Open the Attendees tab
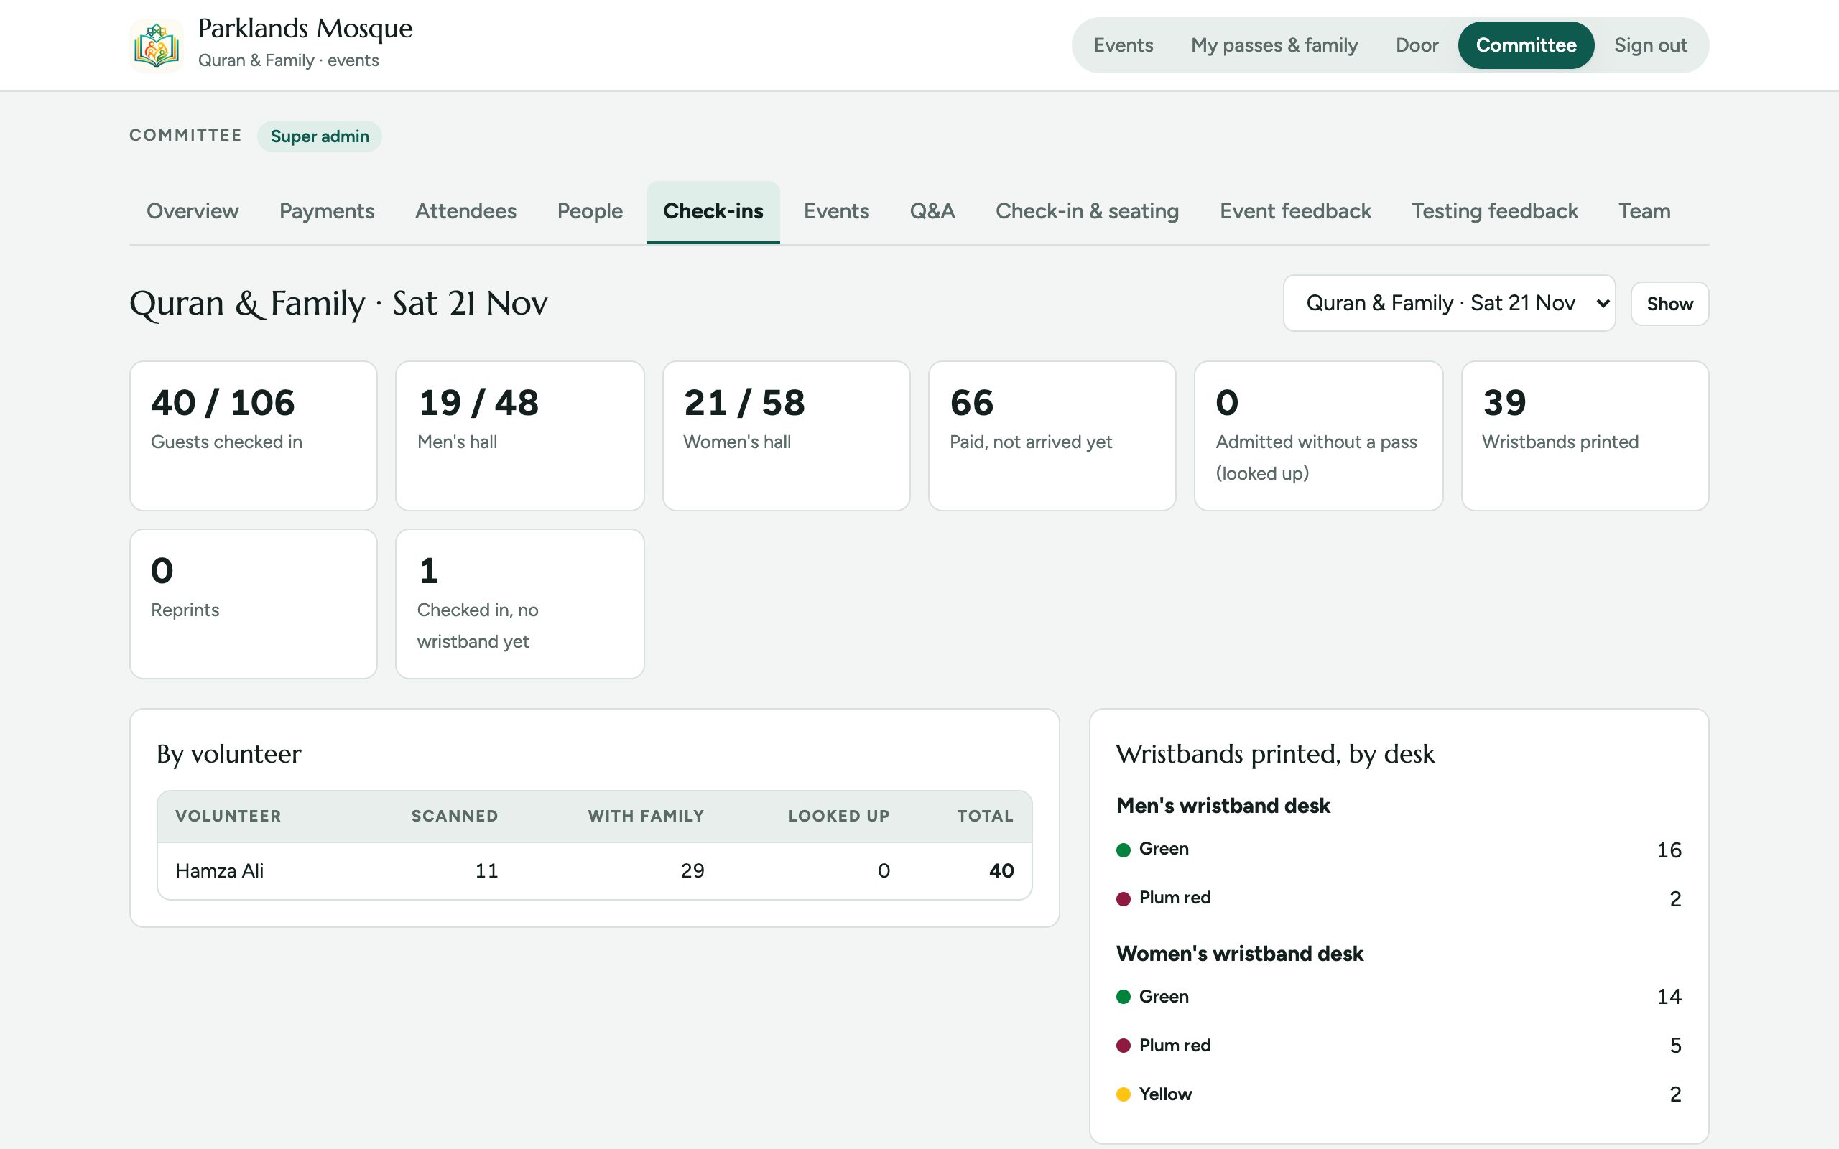The height and width of the screenshot is (1149, 1839). coord(465,211)
